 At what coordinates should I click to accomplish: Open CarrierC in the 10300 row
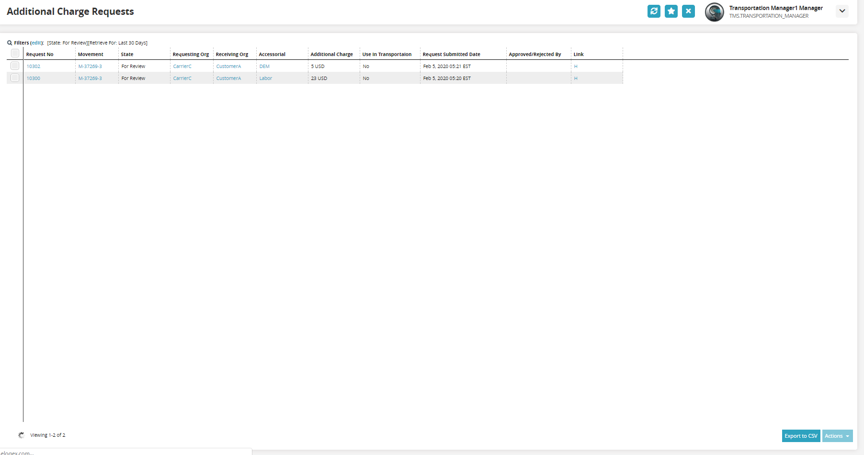[x=182, y=78]
